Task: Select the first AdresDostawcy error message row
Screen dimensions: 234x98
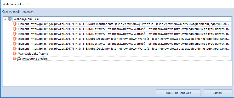Action: 124,39
